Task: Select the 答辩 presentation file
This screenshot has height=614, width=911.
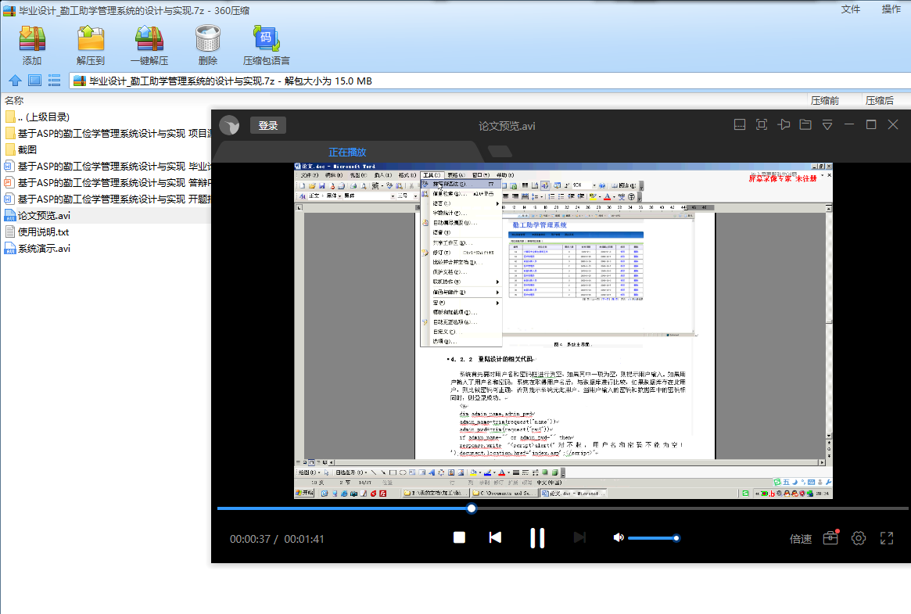Action: click(x=107, y=182)
